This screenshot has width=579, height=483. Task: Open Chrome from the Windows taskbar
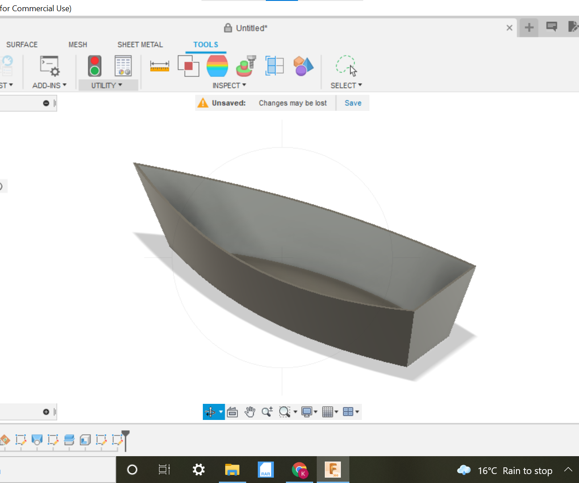(300, 470)
